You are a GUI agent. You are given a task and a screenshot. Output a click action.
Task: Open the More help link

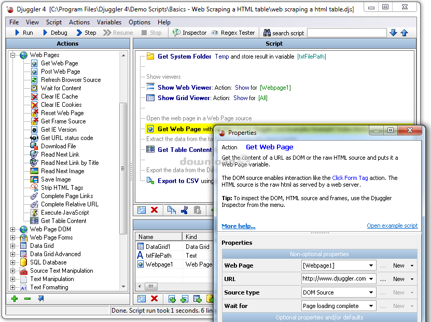[239, 226]
